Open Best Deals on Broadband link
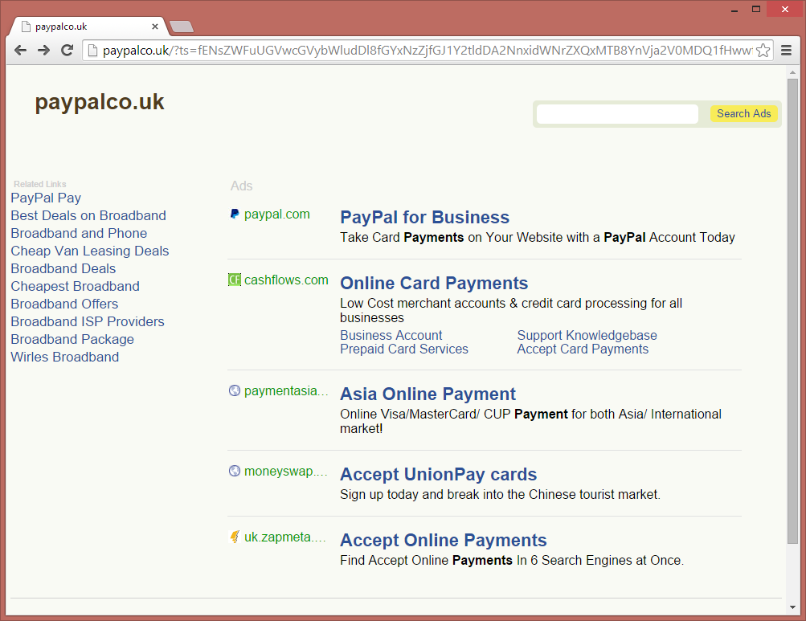Viewport: 806px width, 621px height. click(88, 215)
